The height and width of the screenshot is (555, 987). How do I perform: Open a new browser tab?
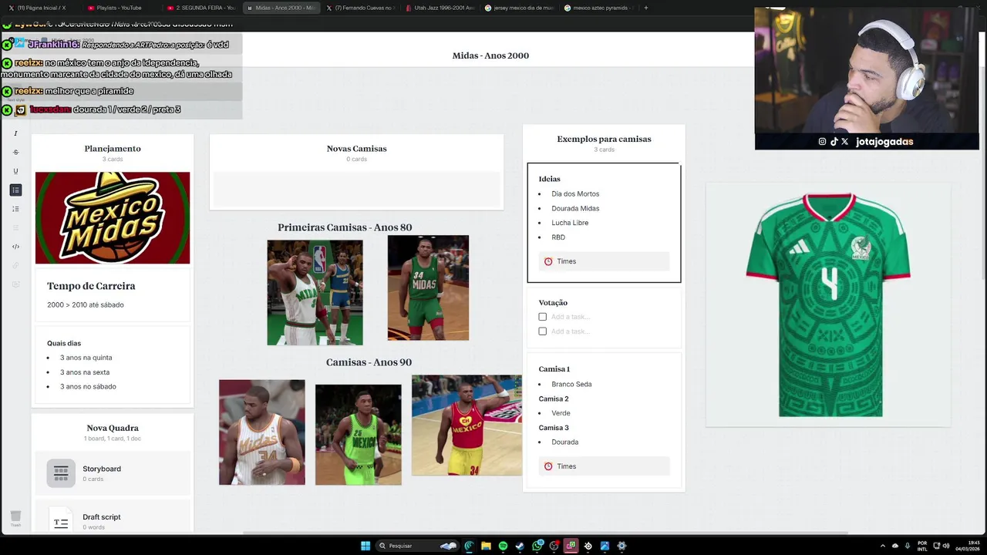pos(645,8)
